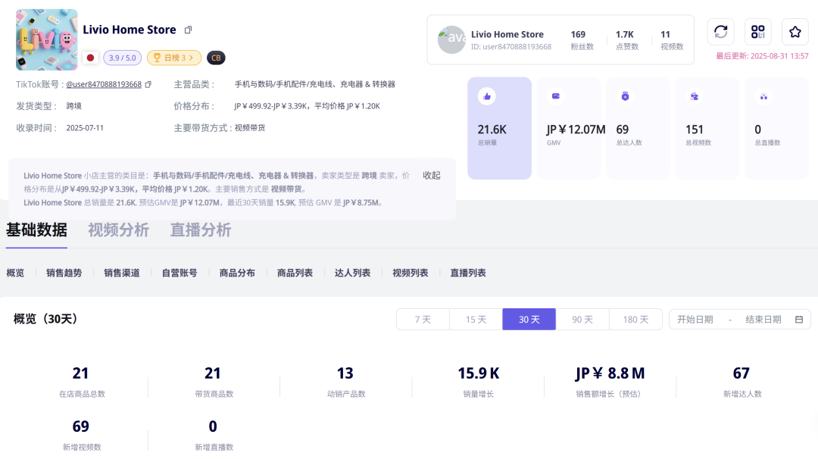Click the headphone icon on total livestreams card

[764, 96]
